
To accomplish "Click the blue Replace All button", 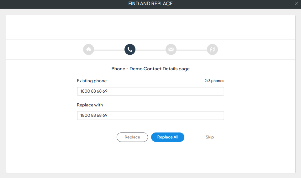I will pos(167,137).
